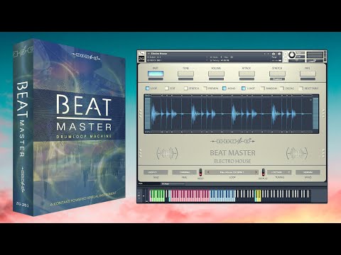This screenshot has width=341, height=255.
Task: Click the info icon in Kontakt header
Action: click(279, 54)
